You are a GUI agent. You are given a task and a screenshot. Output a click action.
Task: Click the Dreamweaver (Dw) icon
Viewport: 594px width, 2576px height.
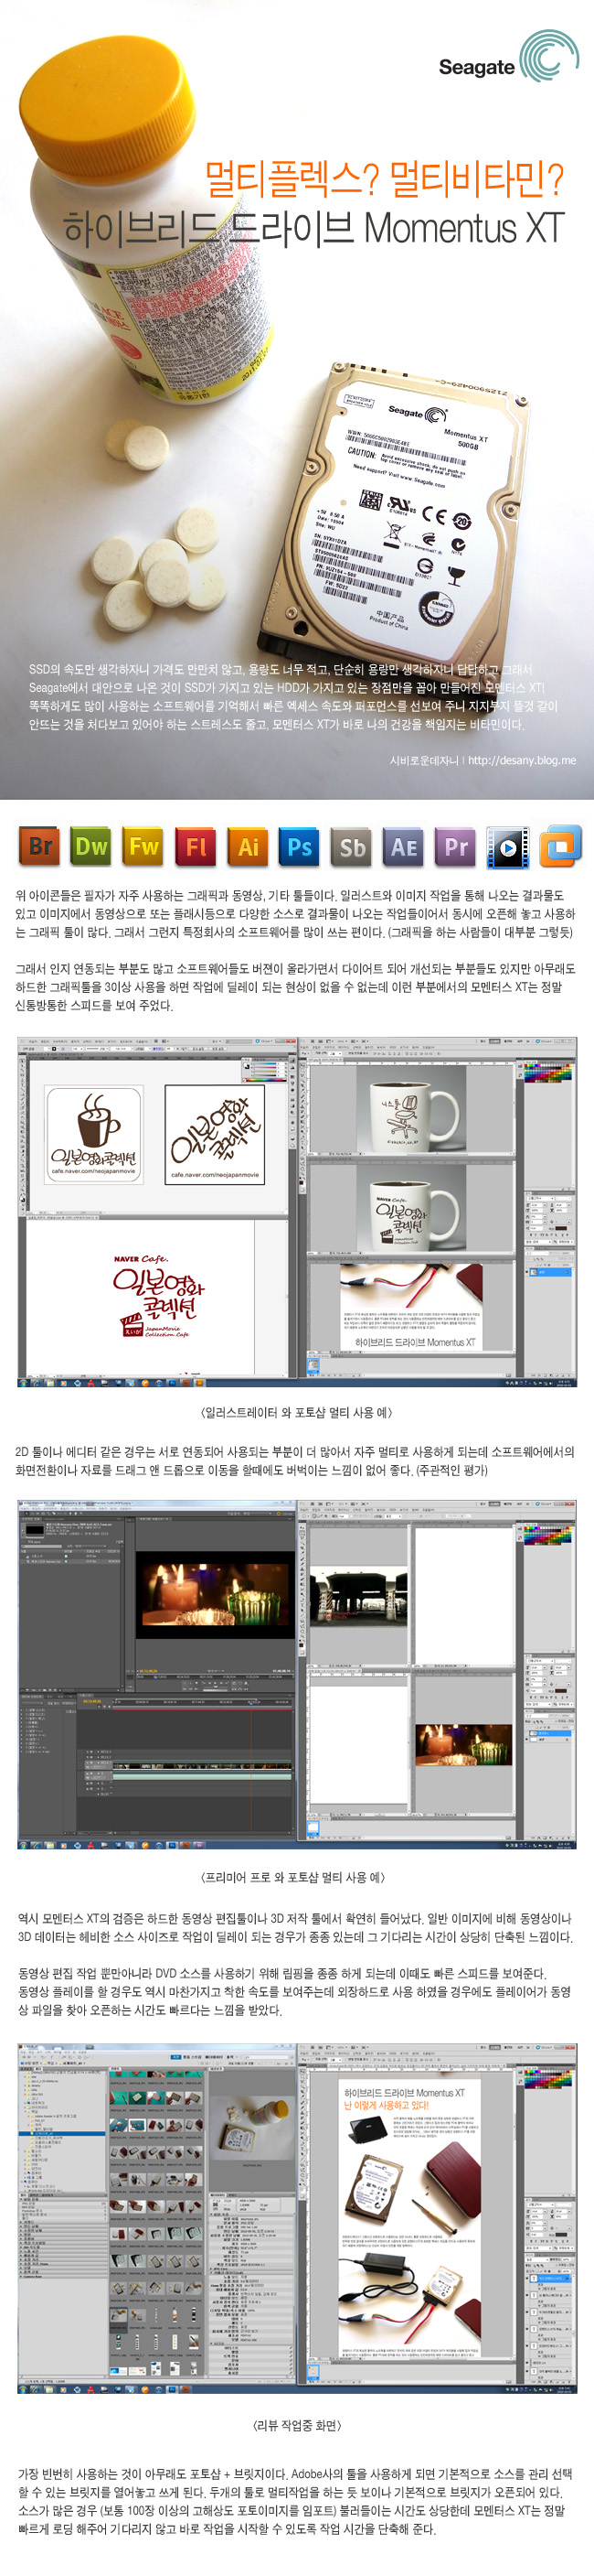point(90,847)
